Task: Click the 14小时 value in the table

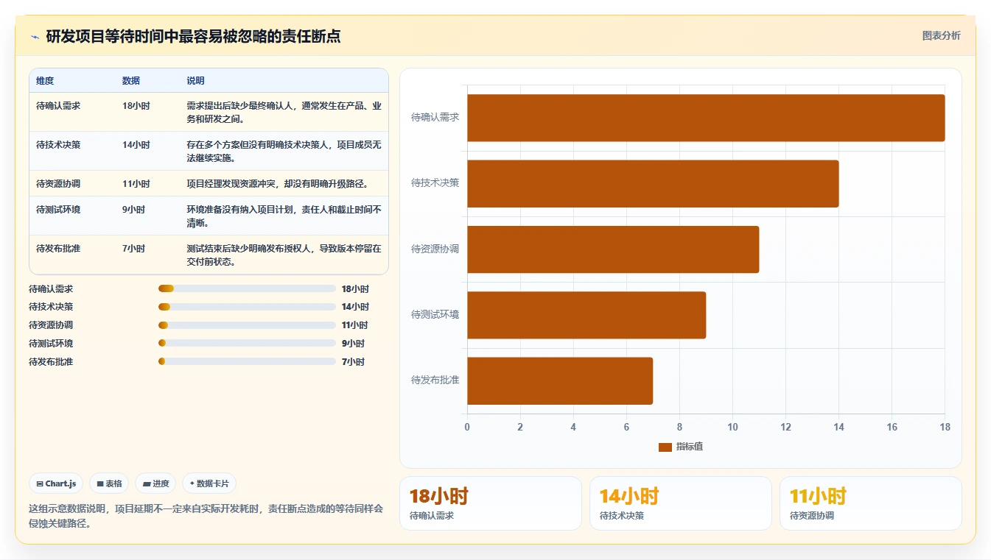Action: (x=136, y=145)
